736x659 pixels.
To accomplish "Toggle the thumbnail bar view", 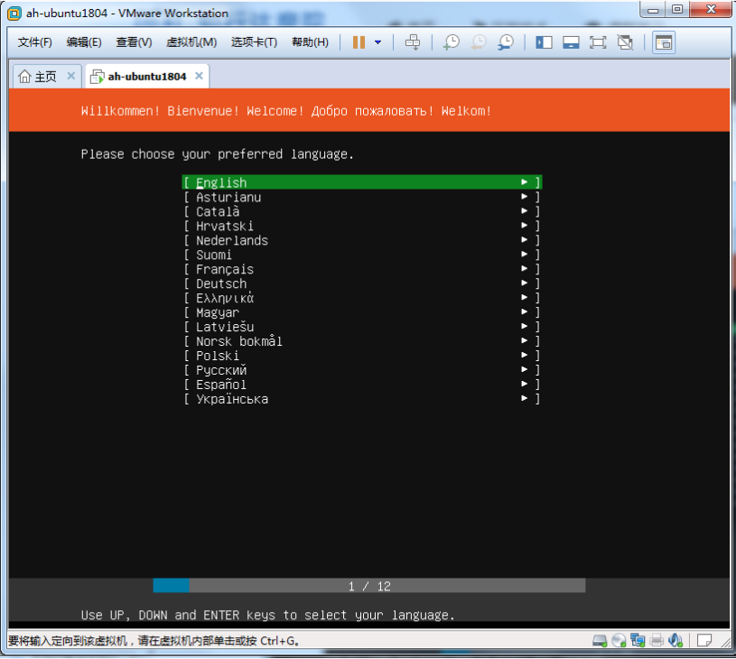I will click(x=571, y=42).
